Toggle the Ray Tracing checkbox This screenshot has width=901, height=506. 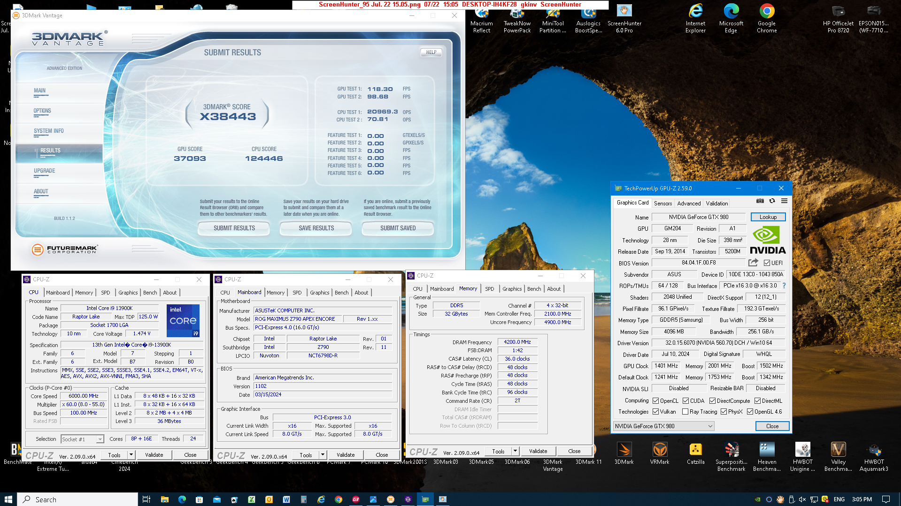(685, 412)
